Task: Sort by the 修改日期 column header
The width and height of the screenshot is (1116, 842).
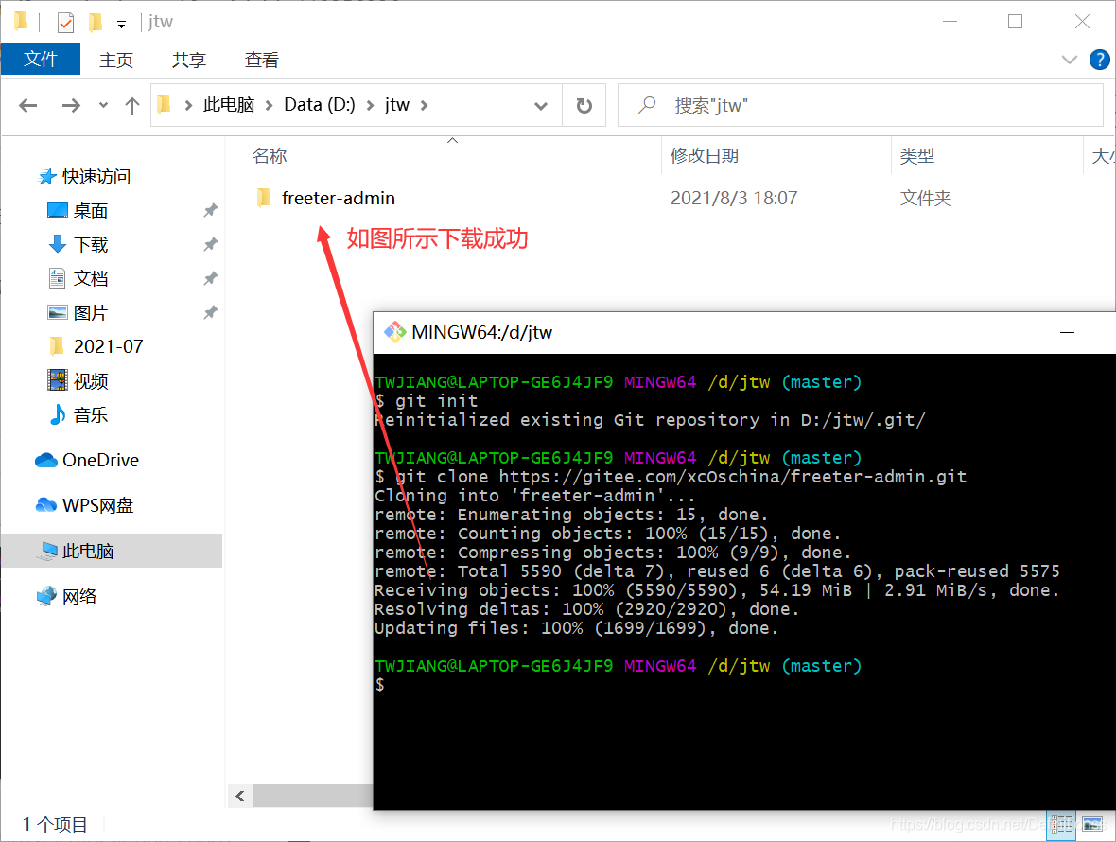Action: point(705,156)
